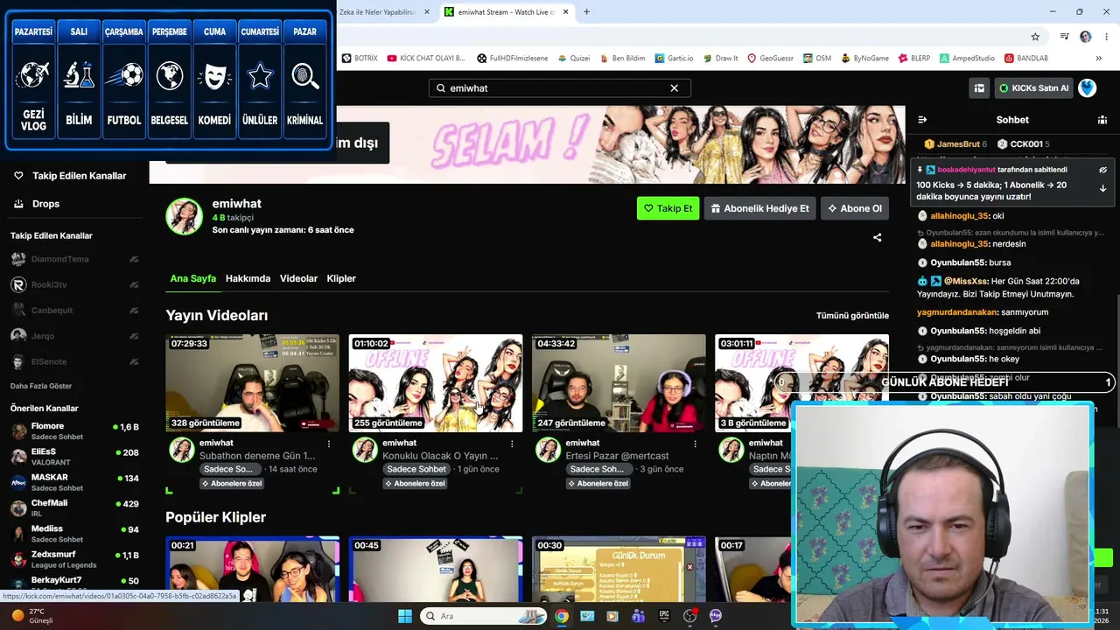The image size is (1120, 630).
Task: Open recommended channel ChefMali
Action: click(74, 507)
